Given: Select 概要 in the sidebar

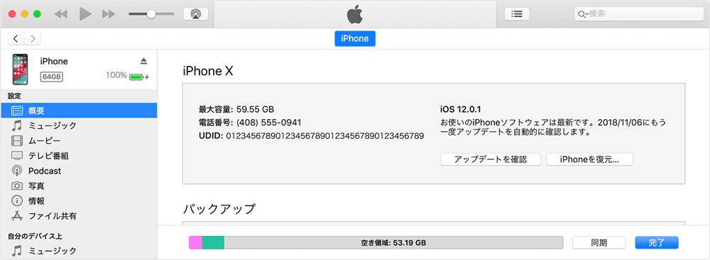Looking at the screenshot, I should [78, 111].
